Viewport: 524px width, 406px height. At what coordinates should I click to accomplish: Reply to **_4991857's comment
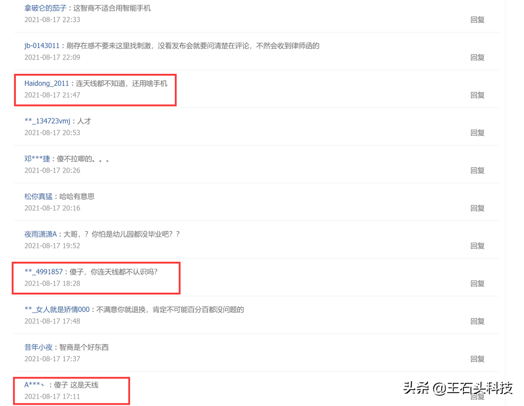(x=478, y=284)
